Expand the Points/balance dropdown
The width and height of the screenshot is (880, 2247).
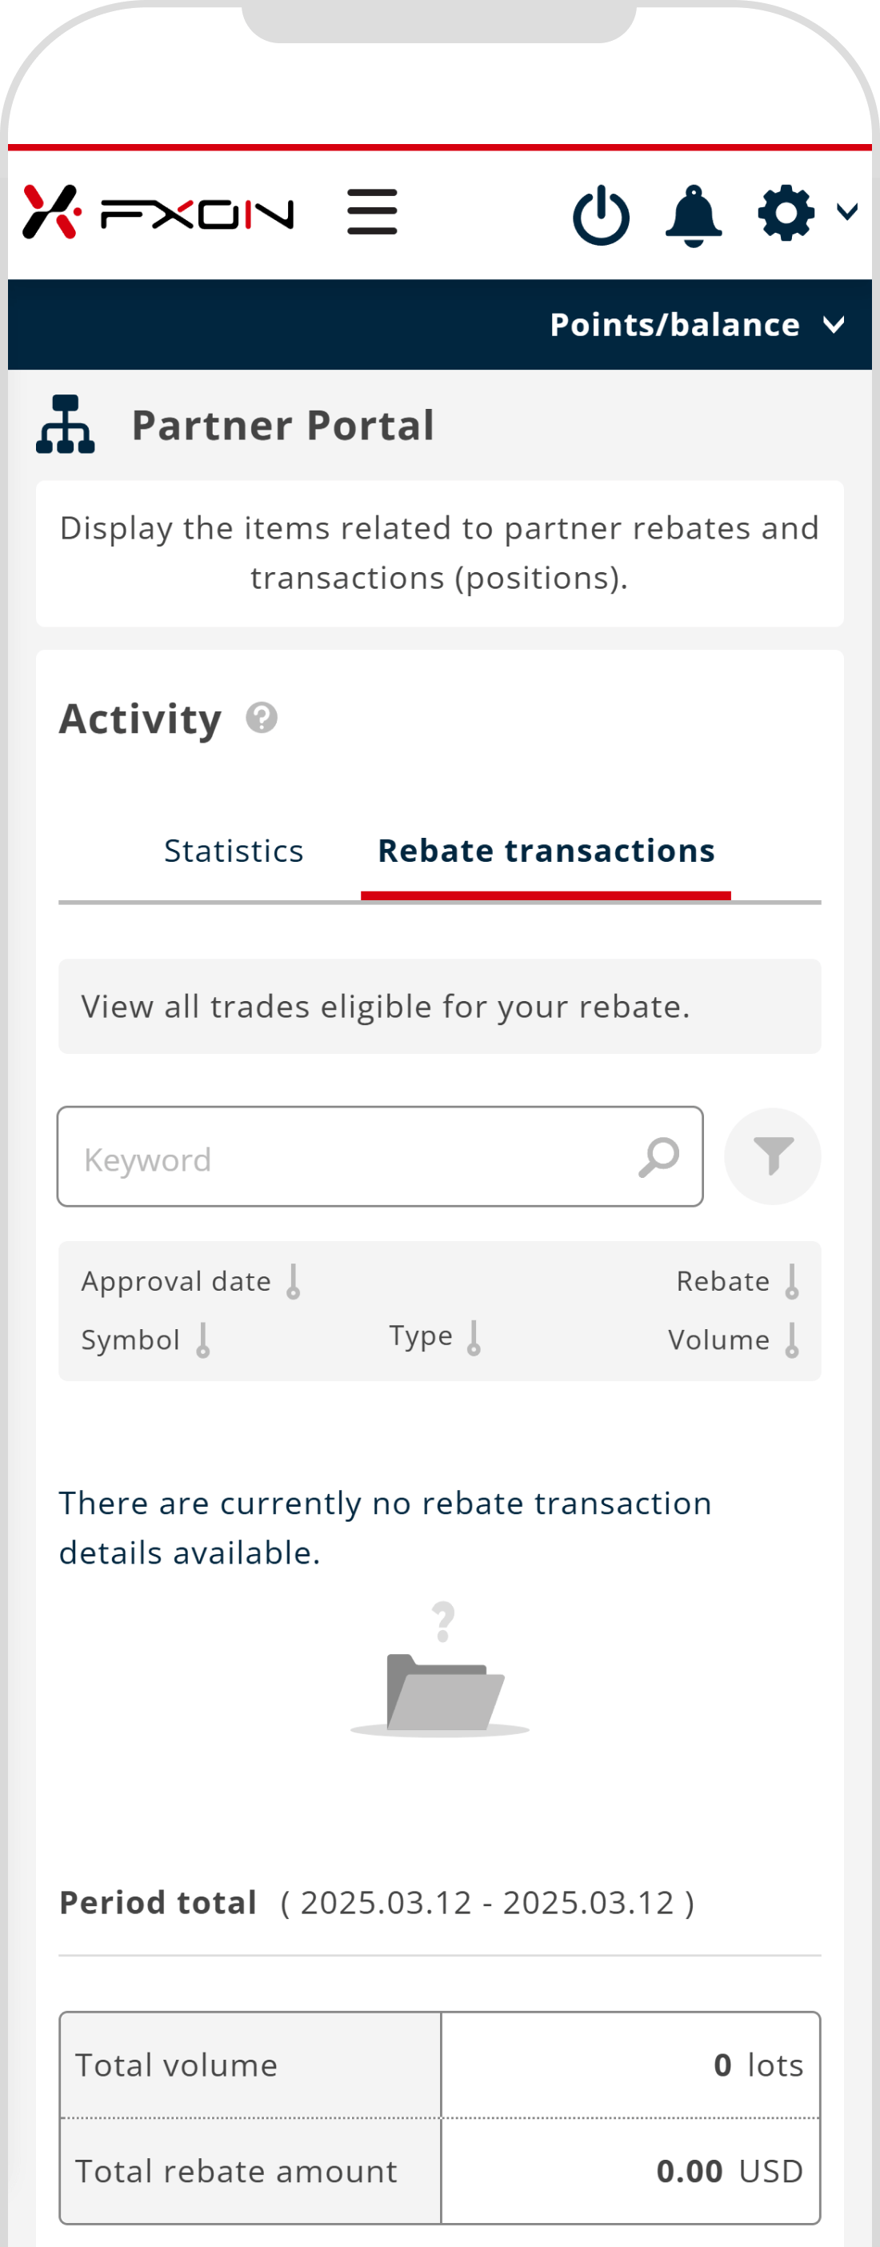[x=697, y=325]
